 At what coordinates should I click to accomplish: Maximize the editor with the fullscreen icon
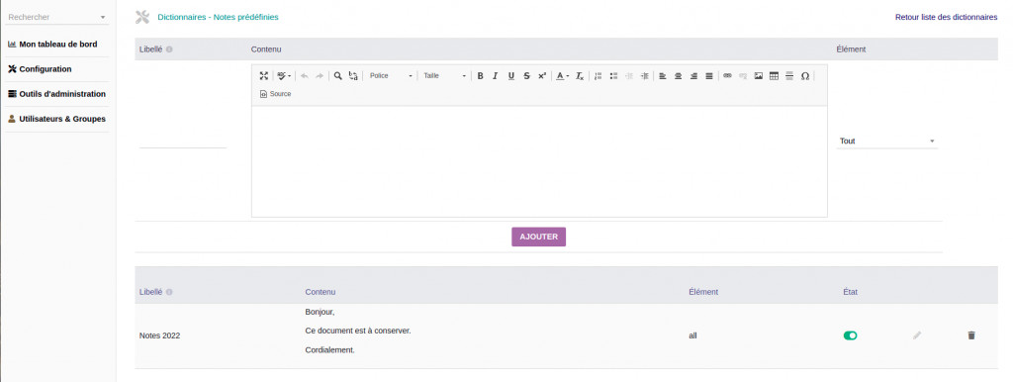263,75
